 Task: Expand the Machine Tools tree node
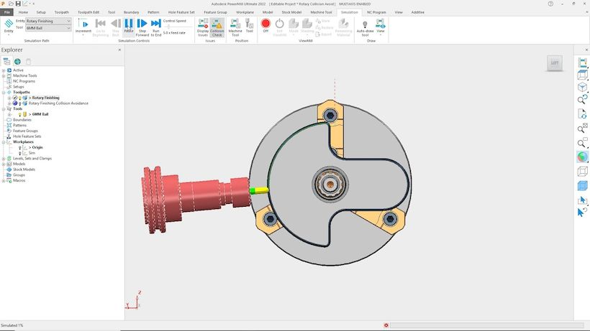[4, 75]
